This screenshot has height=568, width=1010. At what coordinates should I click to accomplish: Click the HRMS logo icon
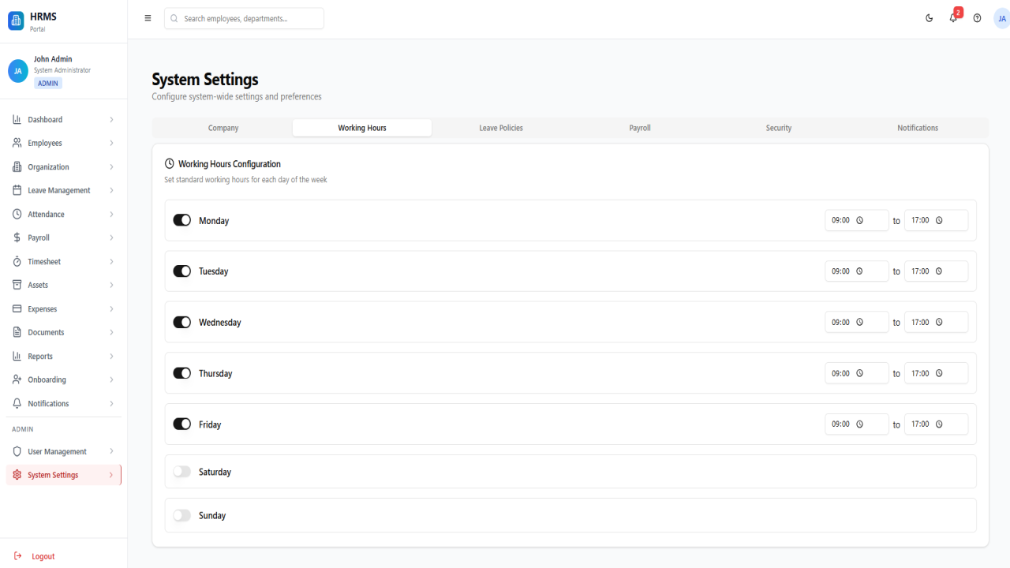16,21
